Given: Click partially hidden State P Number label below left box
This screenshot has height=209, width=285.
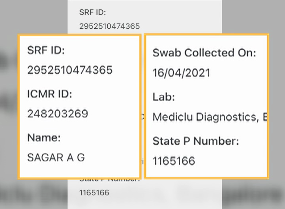Looking at the screenshot, I should (x=110, y=180).
